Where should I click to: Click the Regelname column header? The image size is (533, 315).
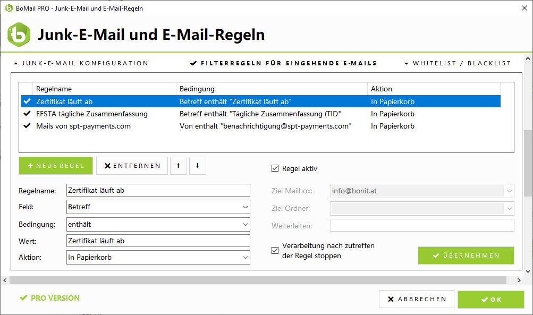tap(104, 89)
